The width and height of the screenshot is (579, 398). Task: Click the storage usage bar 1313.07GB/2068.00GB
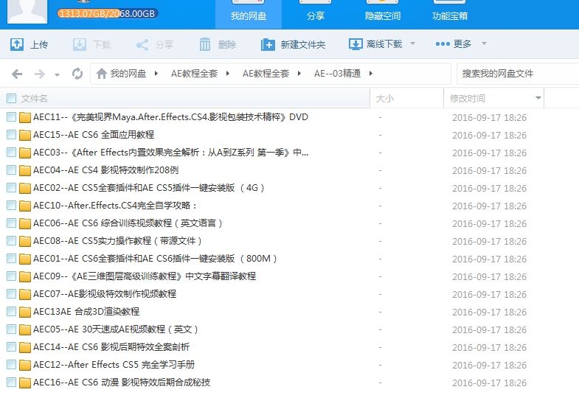click(108, 13)
